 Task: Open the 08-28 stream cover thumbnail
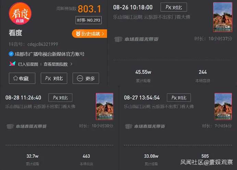click(x=104, y=107)
